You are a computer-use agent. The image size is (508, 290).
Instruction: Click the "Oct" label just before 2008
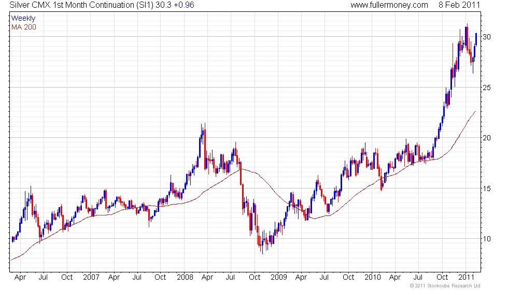point(160,277)
